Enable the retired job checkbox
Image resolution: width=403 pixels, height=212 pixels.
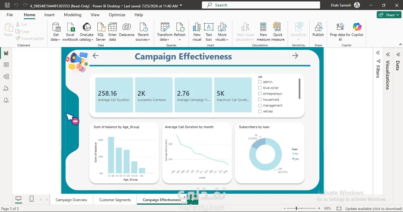click(260, 111)
